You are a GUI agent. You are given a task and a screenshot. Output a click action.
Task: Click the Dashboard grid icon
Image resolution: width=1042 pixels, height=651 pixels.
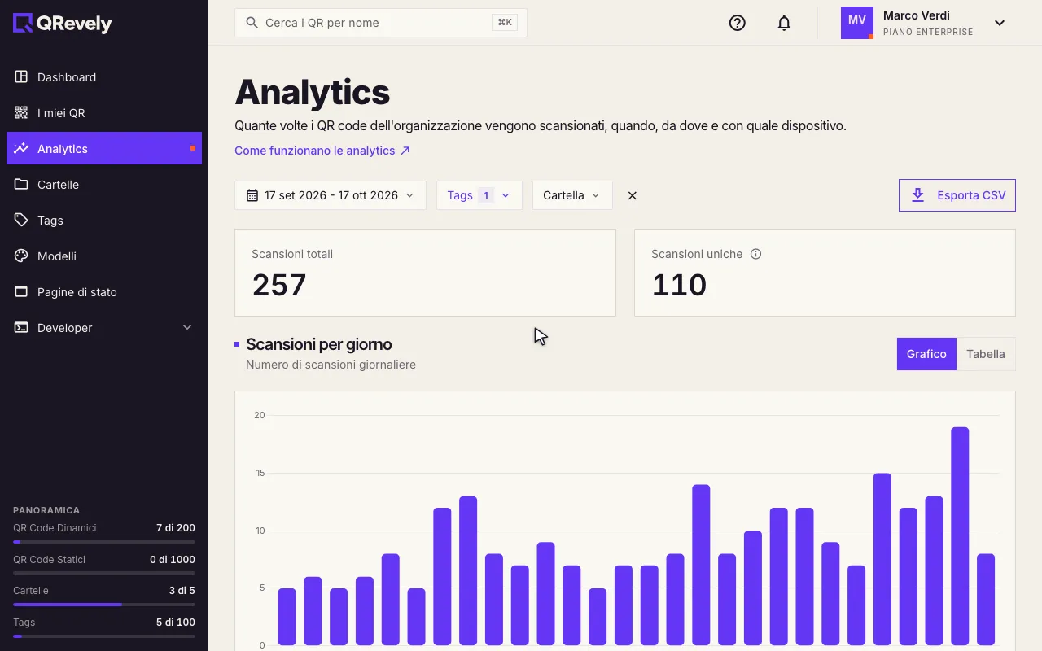point(21,77)
